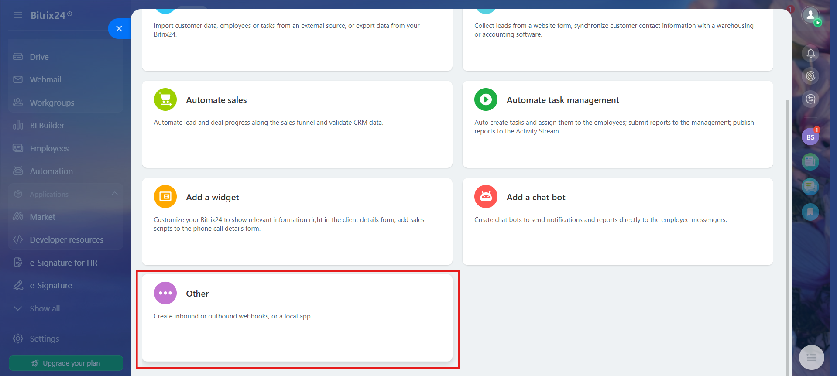
Task: Click the Automate task management play icon
Action: coord(486,100)
